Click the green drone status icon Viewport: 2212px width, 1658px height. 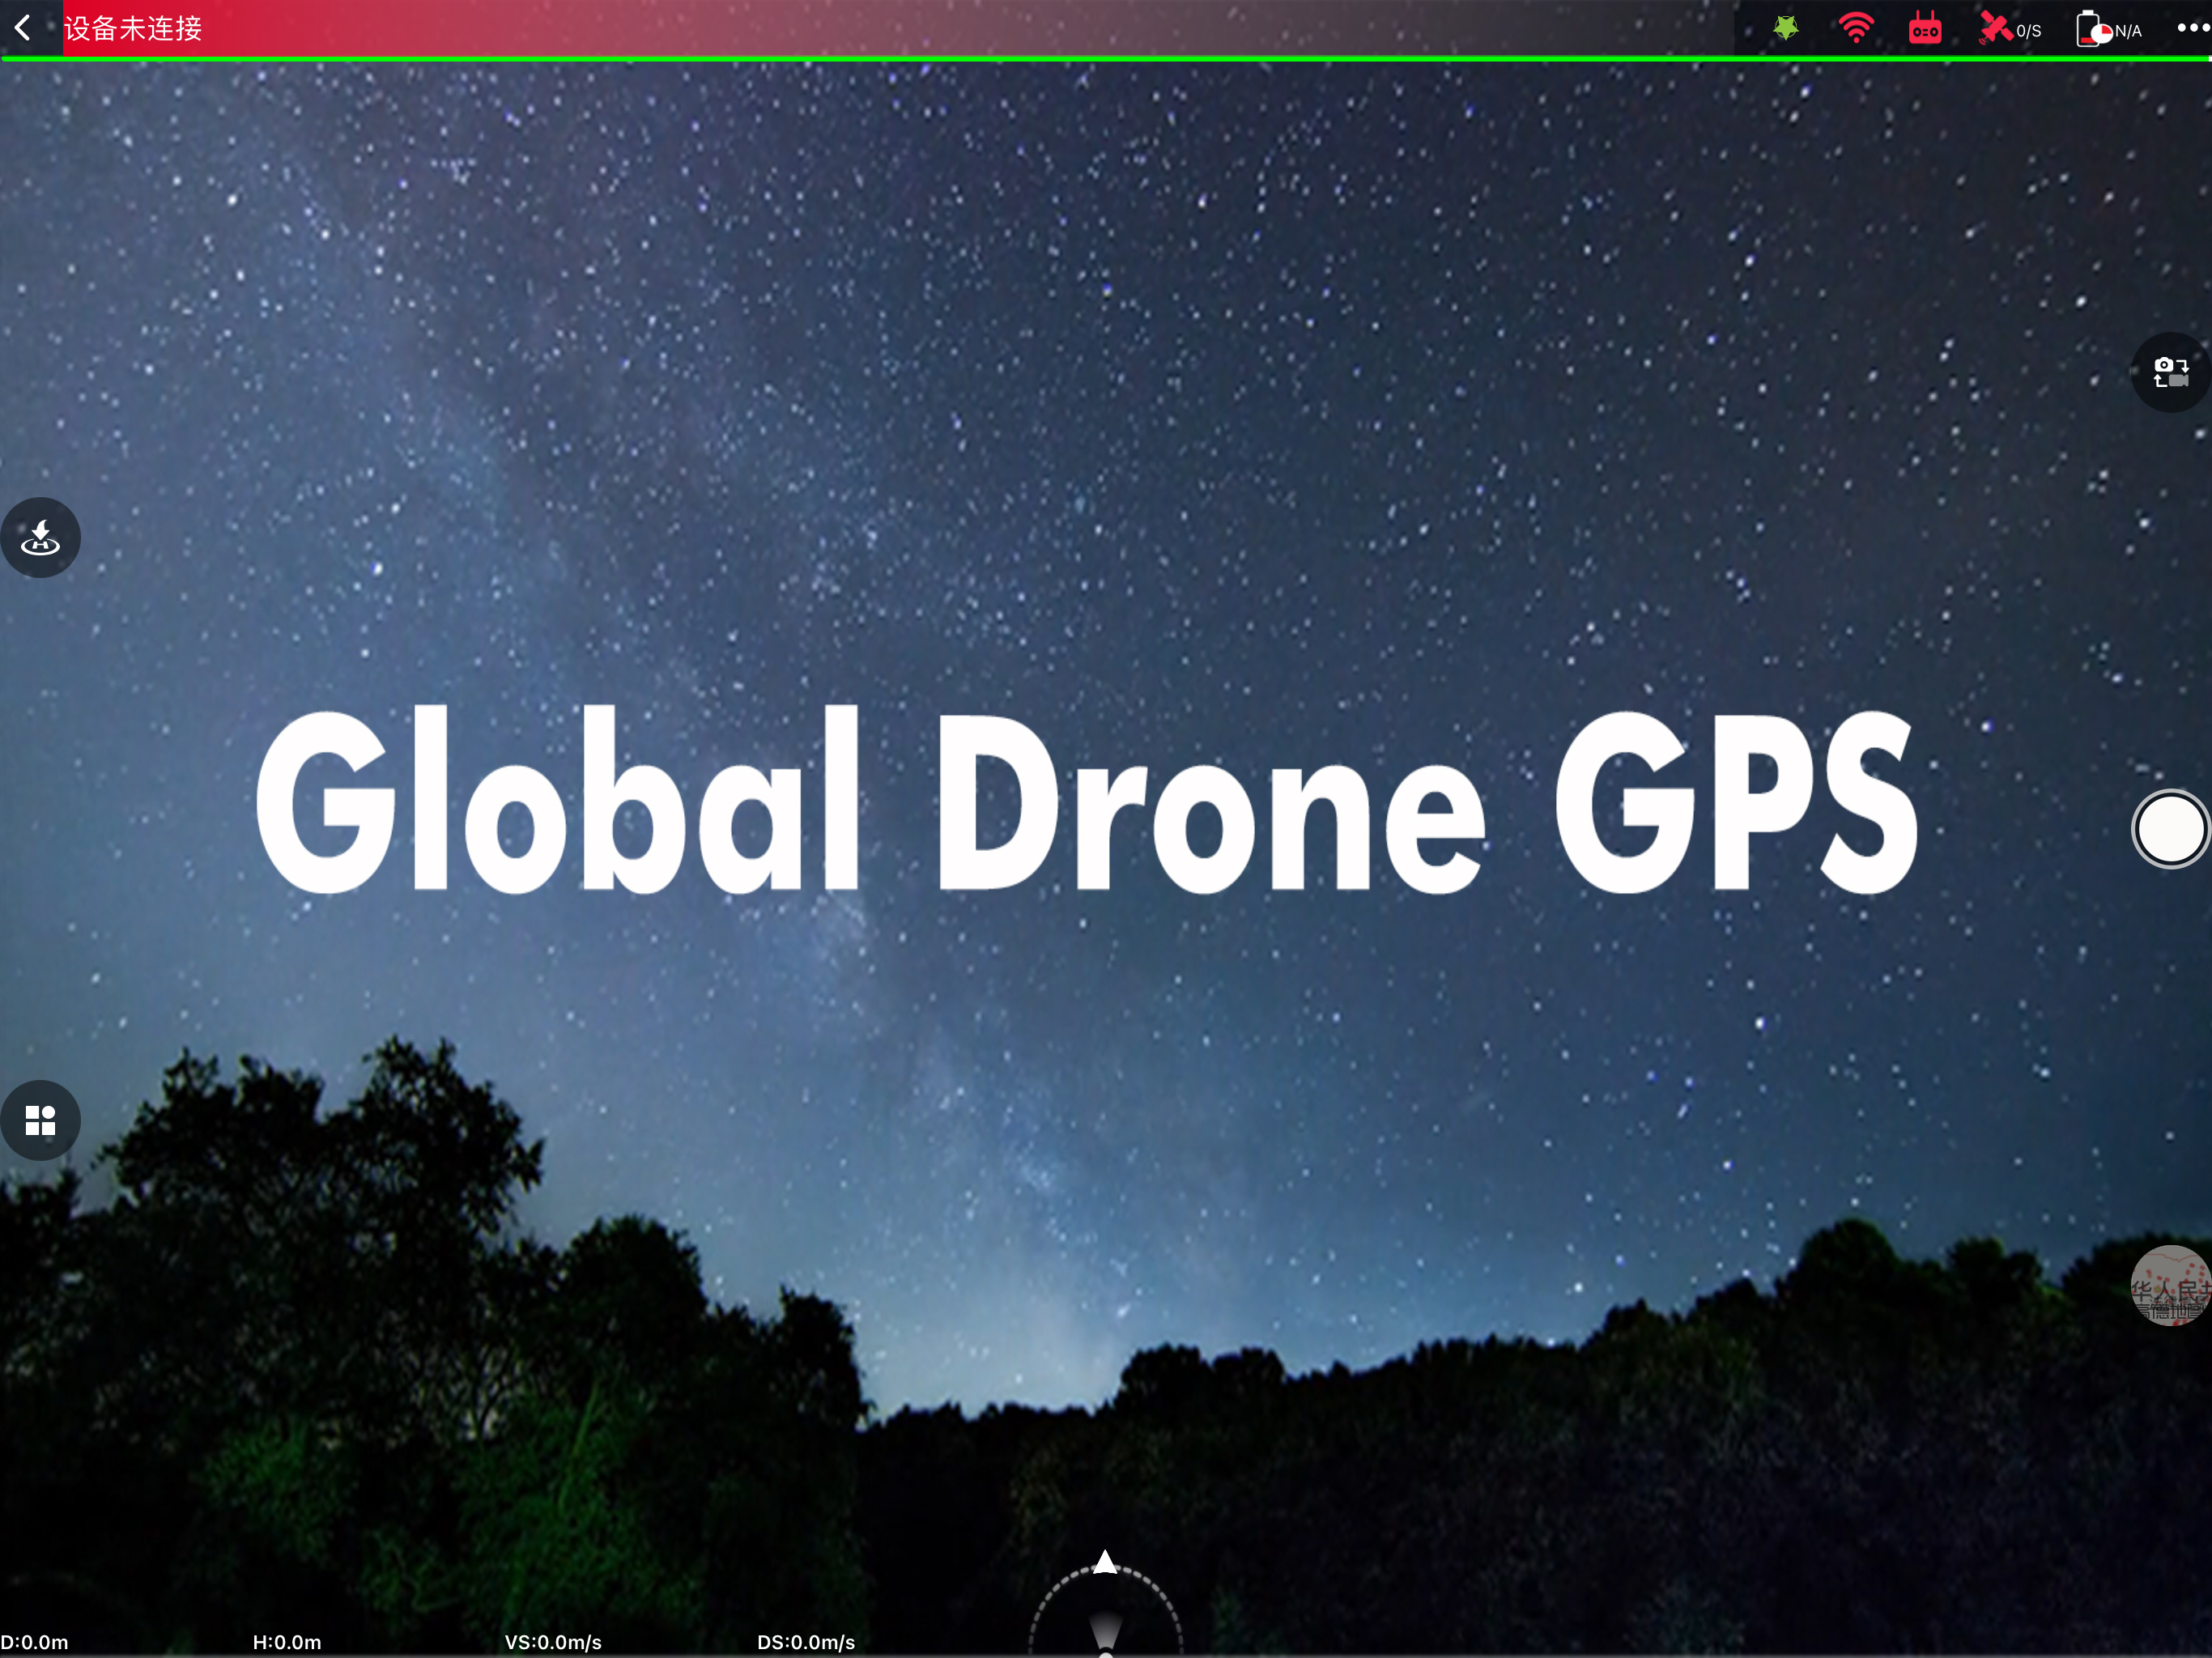click(x=1786, y=28)
